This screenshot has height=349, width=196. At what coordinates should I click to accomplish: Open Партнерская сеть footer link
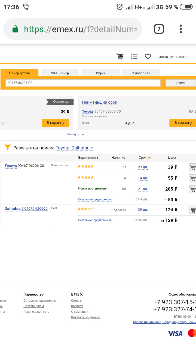coord(36,312)
